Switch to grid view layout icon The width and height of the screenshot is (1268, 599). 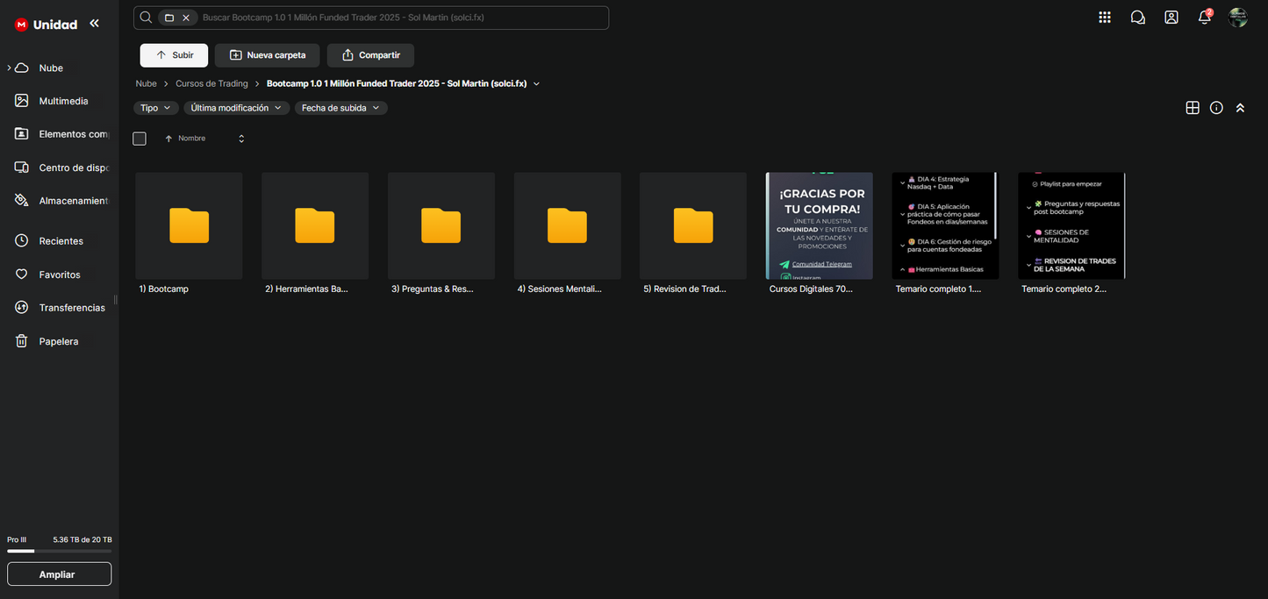point(1193,108)
